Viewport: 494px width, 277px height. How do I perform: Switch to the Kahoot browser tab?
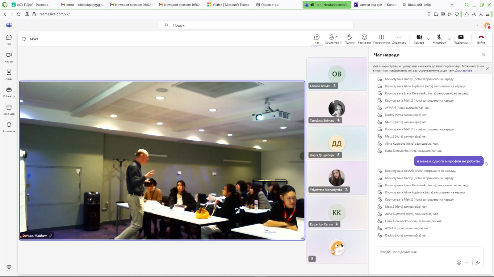[x=375, y=5]
